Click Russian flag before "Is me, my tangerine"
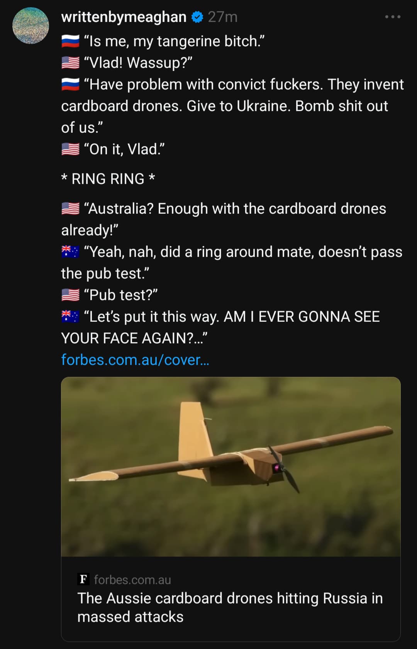Screen dimensions: 417x649 (x=70, y=41)
